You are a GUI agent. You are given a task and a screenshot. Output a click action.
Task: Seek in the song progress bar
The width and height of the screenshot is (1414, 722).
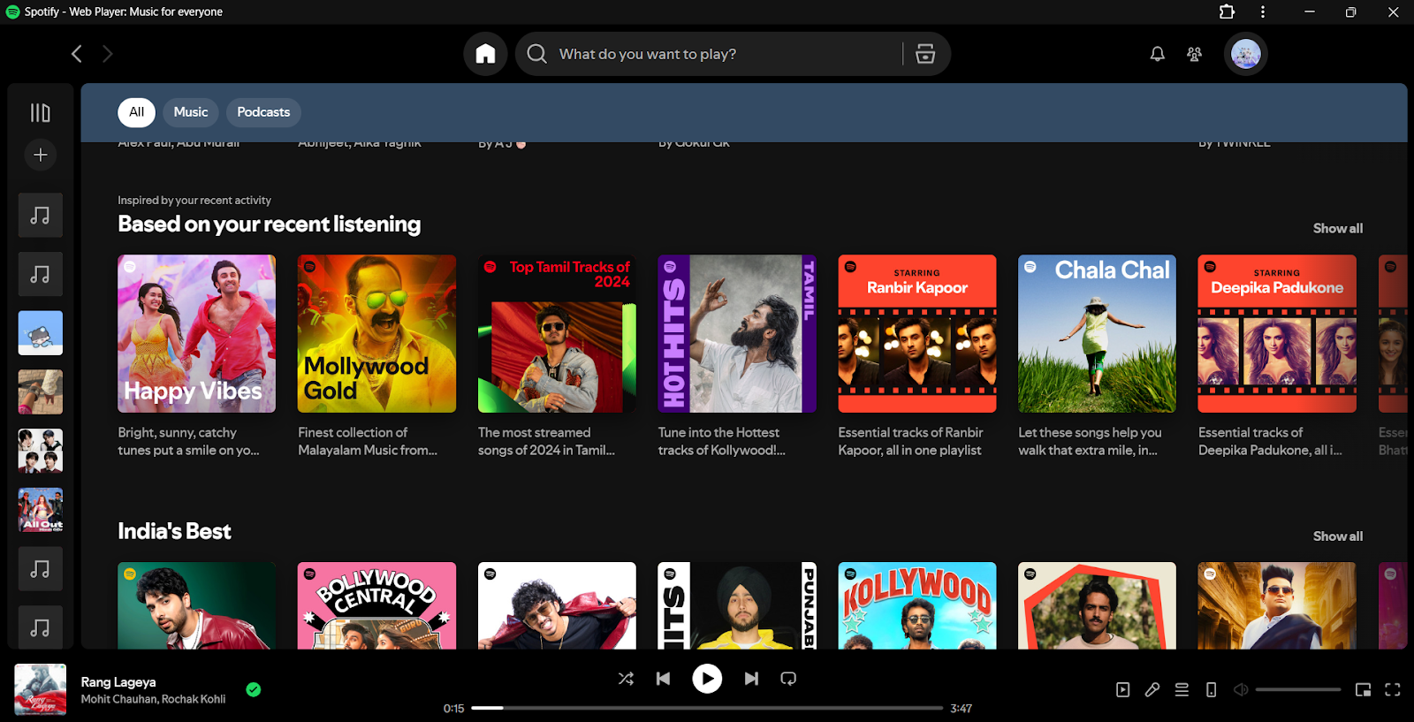pyautogui.click(x=707, y=708)
